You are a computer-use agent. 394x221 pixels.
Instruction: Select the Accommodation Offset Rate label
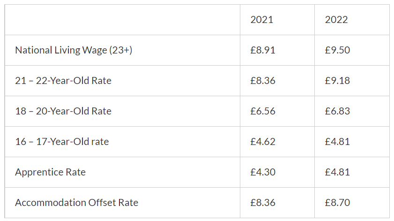pos(76,203)
